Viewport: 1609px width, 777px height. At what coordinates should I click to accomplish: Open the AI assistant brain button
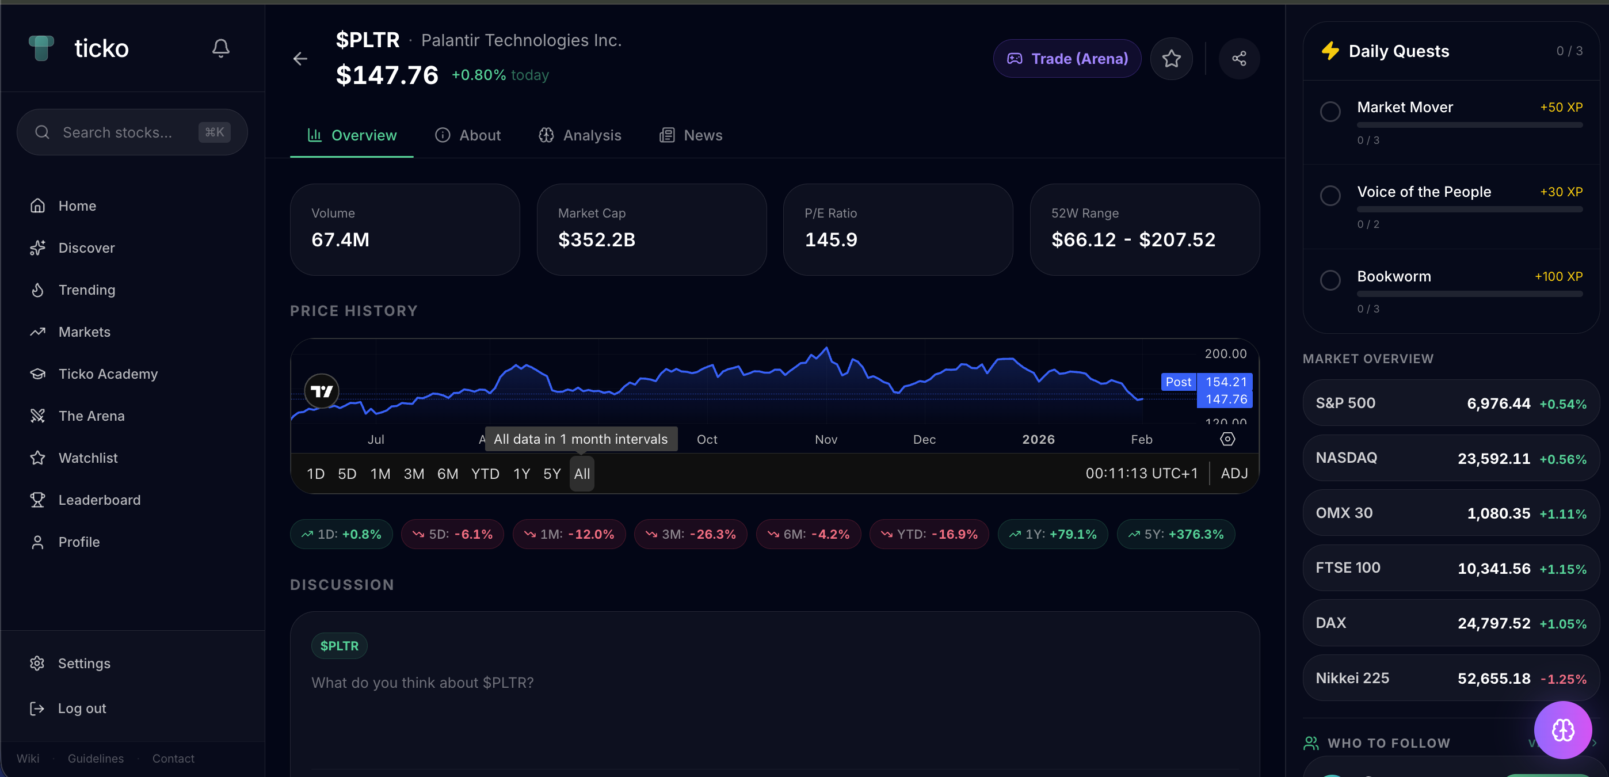[1563, 730]
